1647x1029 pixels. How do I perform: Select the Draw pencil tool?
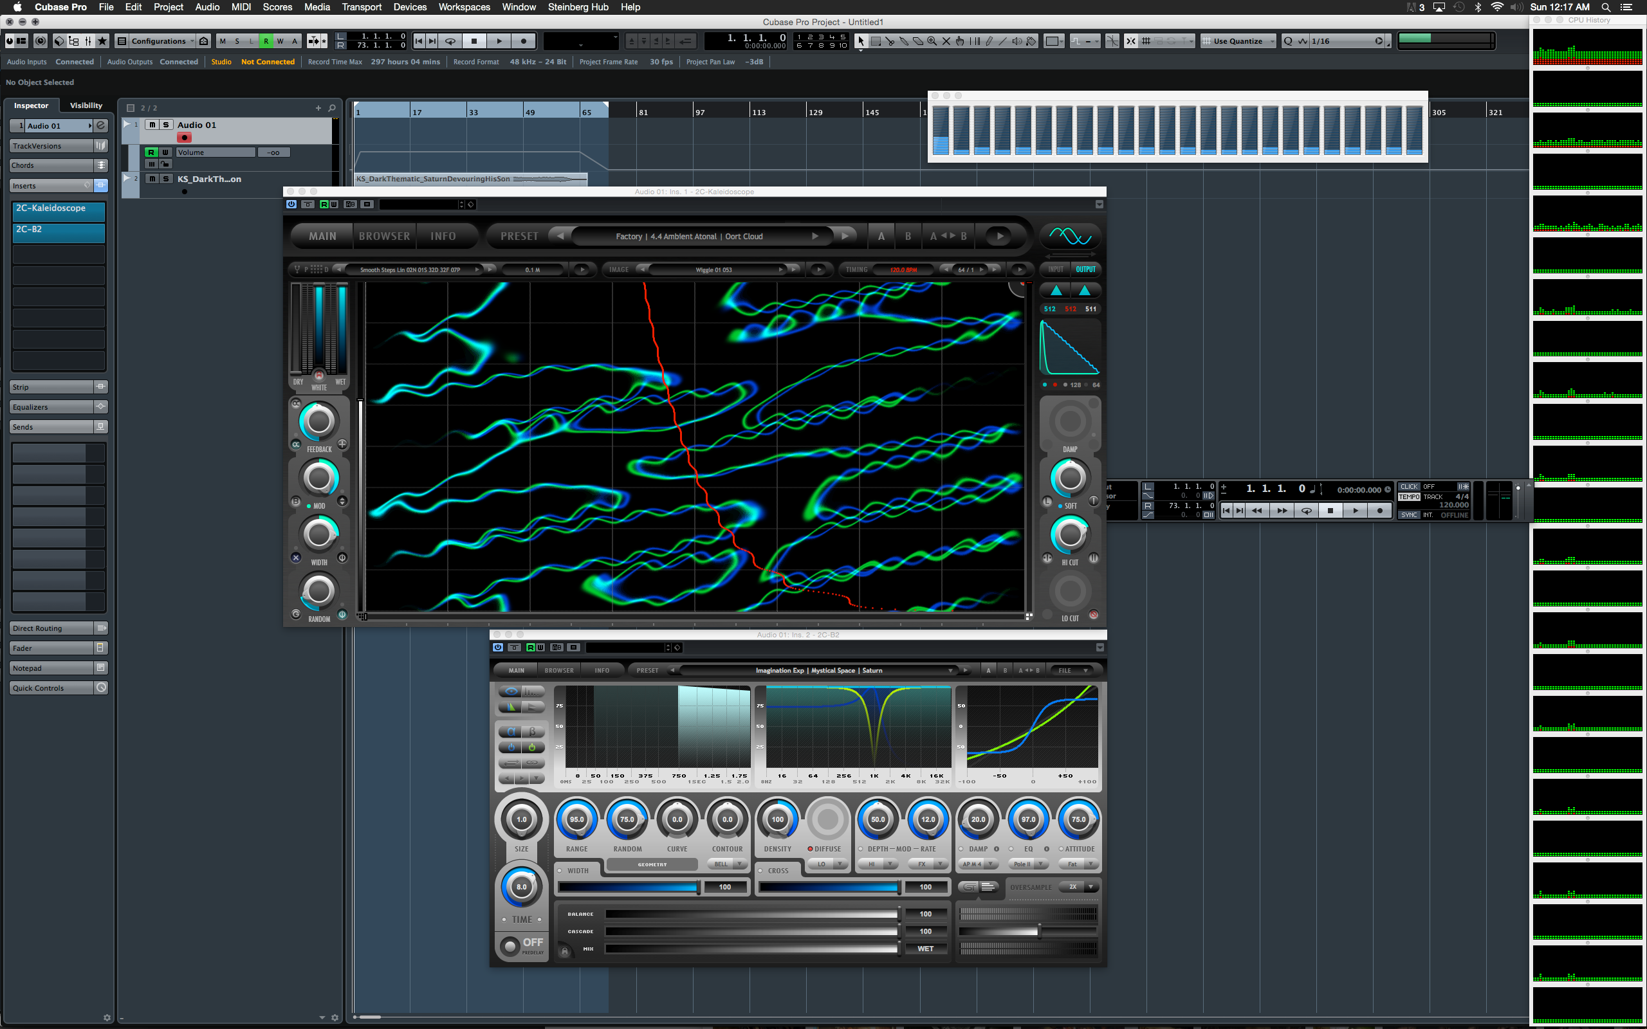[989, 42]
